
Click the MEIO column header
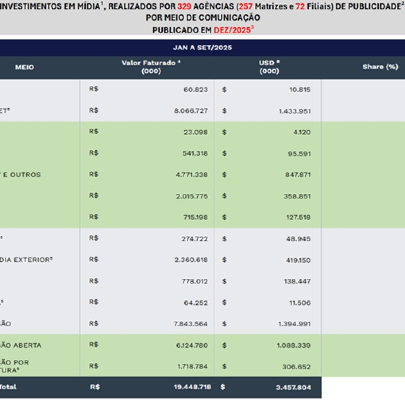(x=24, y=67)
